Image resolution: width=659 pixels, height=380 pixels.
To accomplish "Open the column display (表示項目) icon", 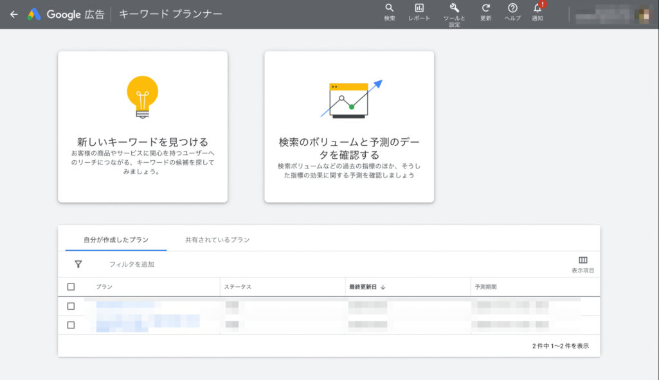I will coord(582,260).
